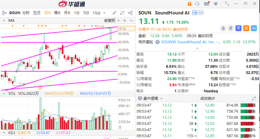Click the 12.75 price level row
The height and width of the screenshot is (139, 260).
click(x=229, y=130)
